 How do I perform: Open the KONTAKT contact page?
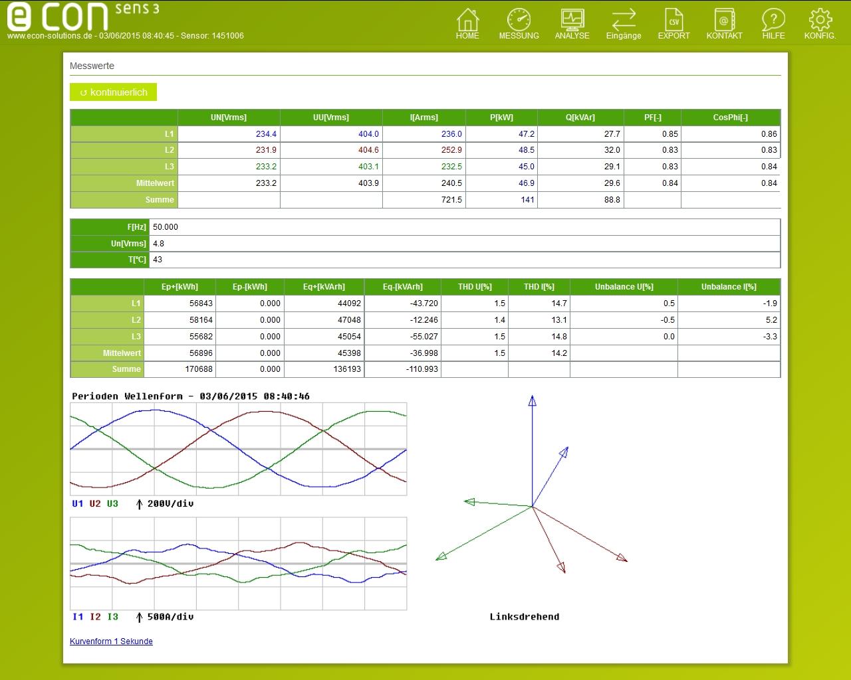[x=724, y=23]
